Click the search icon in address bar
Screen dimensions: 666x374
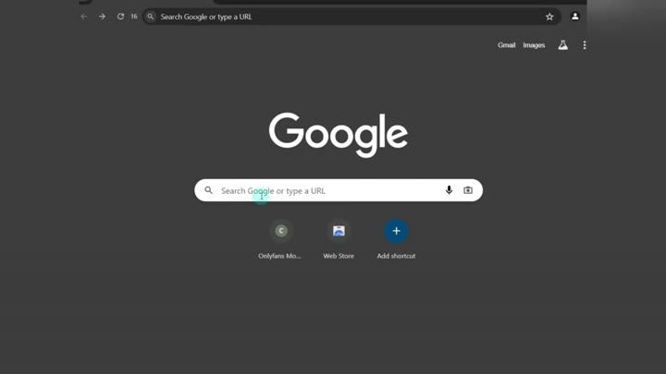[x=151, y=17]
